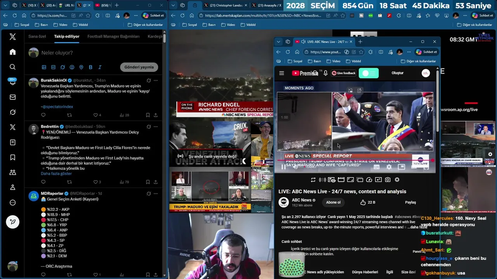Click Neler oluyor? post input field
The width and height of the screenshot is (497, 279).
[x=99, y=53]
